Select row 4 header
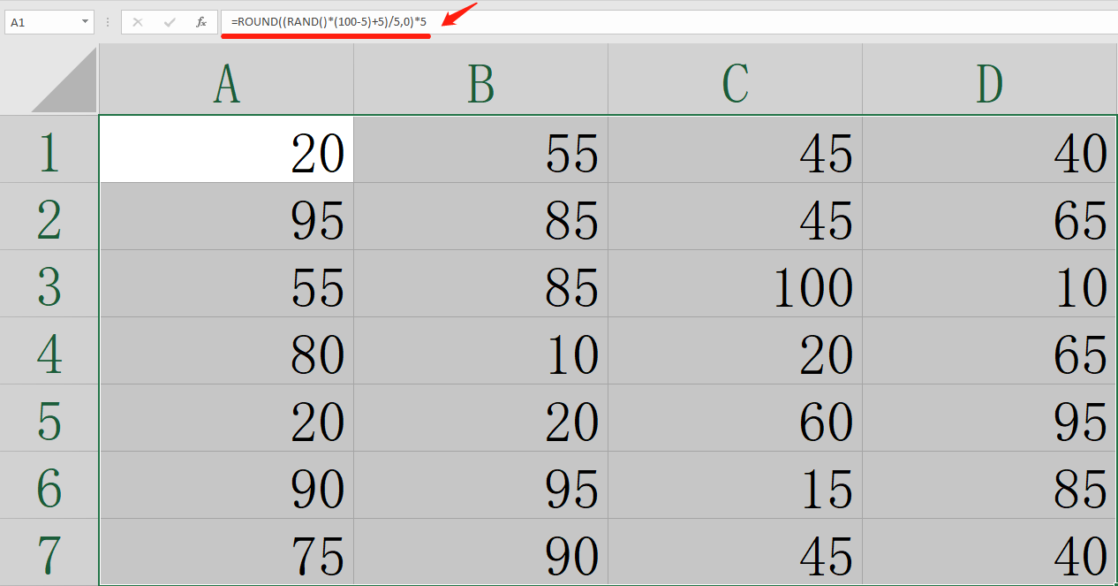The image size is (1118, 586). pyautogui.click(x=49, y=351)
